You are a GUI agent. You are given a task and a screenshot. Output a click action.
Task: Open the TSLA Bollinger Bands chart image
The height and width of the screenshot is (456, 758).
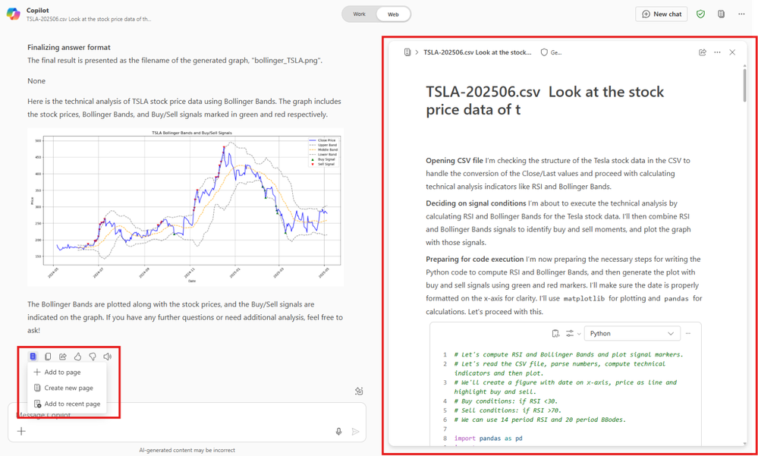tap(186, 207)
